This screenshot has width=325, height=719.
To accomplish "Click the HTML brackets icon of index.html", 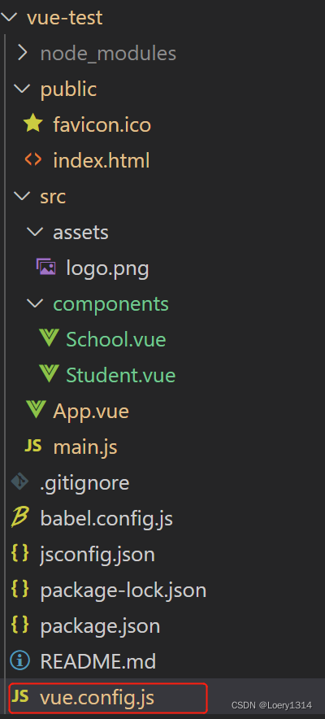I will [33, 159].
